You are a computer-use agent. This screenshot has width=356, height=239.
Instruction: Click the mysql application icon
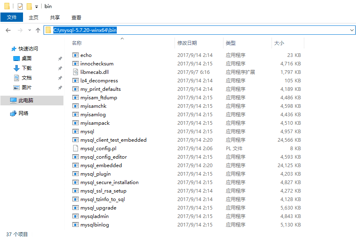(76, 131)
